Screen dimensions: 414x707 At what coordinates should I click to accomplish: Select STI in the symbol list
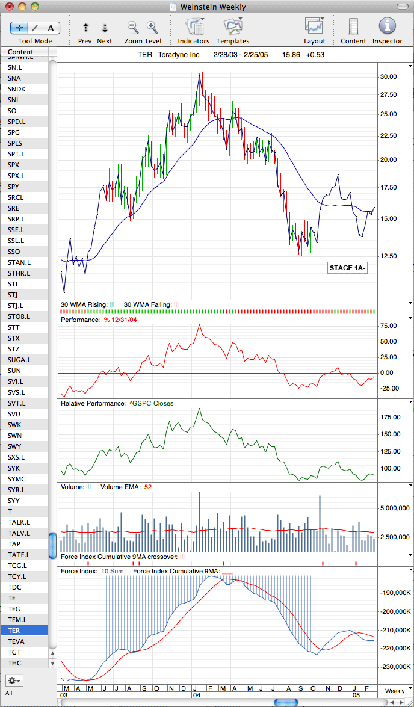coord(24,283)
